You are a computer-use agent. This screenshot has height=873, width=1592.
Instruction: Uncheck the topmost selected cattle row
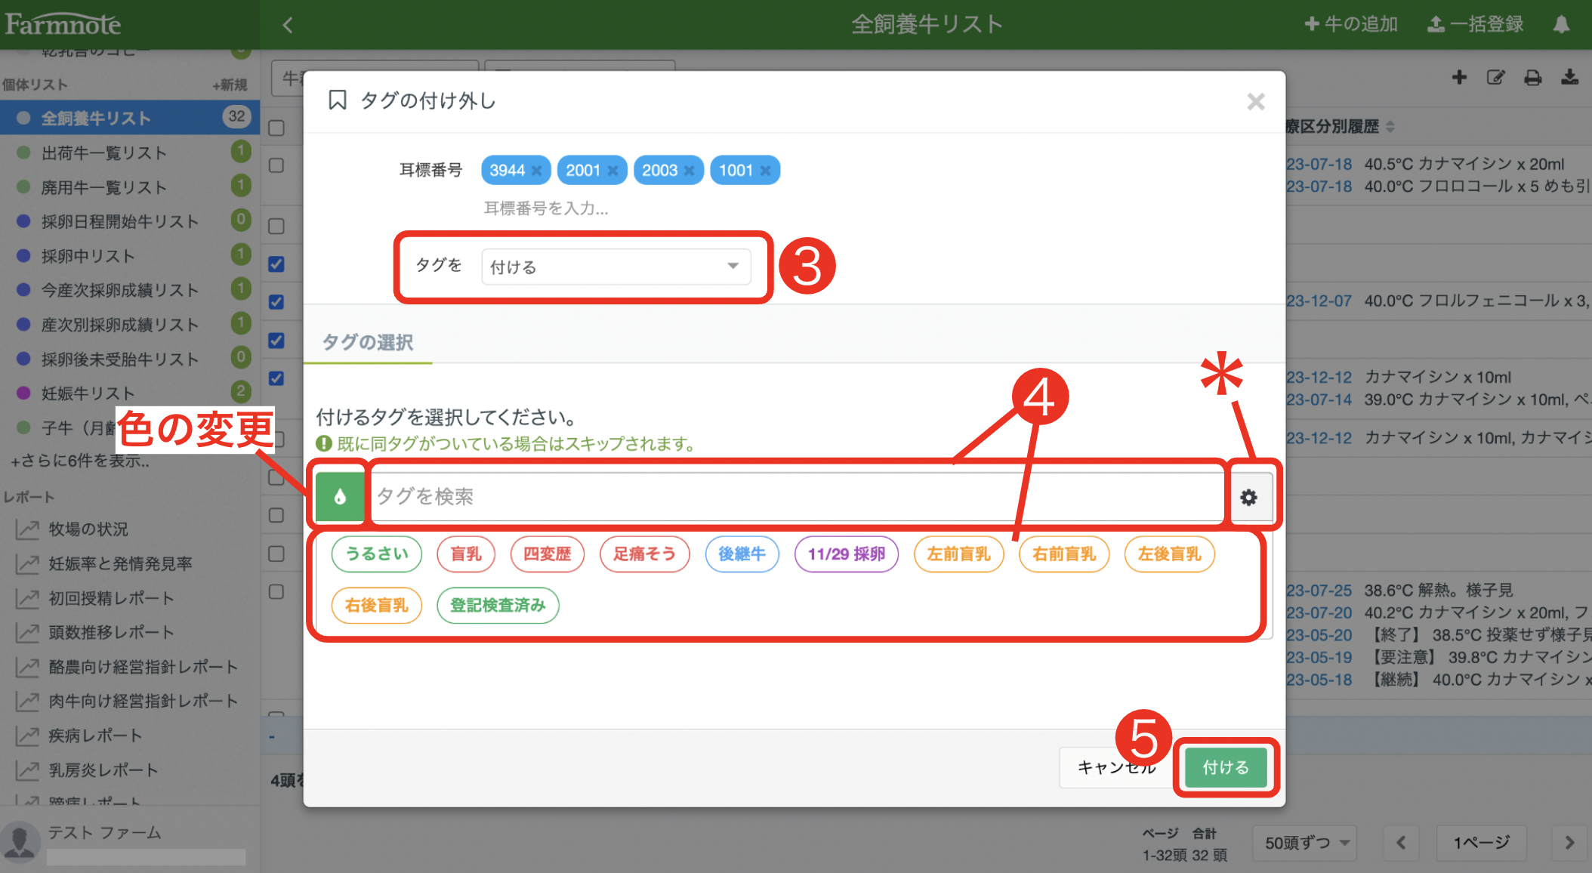coord(276,264)
